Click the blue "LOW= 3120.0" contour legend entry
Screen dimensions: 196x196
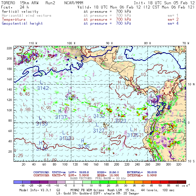pos(79,172)
